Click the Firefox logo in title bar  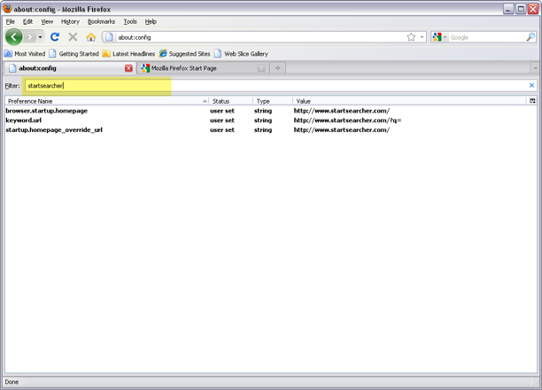pos(8,9)
